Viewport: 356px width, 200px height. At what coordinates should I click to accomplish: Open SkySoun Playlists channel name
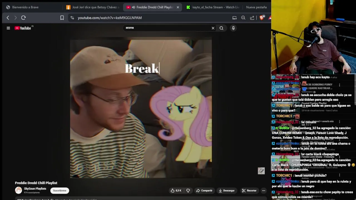(35, 189)
